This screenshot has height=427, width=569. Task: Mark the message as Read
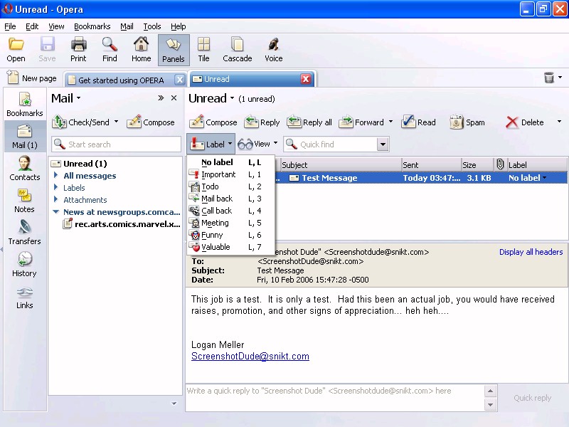418,122
